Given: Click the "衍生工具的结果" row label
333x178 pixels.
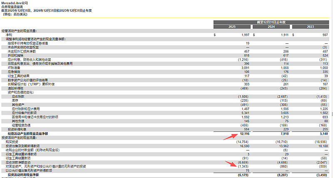Looking at the screenshot, I should click(19, 76).
